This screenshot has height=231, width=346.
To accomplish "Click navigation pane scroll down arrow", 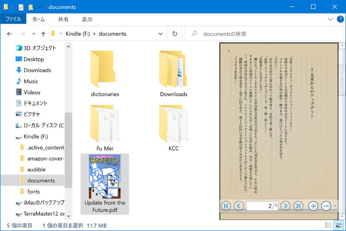I will [68, 216].
